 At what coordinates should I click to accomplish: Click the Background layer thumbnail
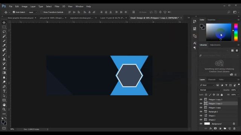207,124
